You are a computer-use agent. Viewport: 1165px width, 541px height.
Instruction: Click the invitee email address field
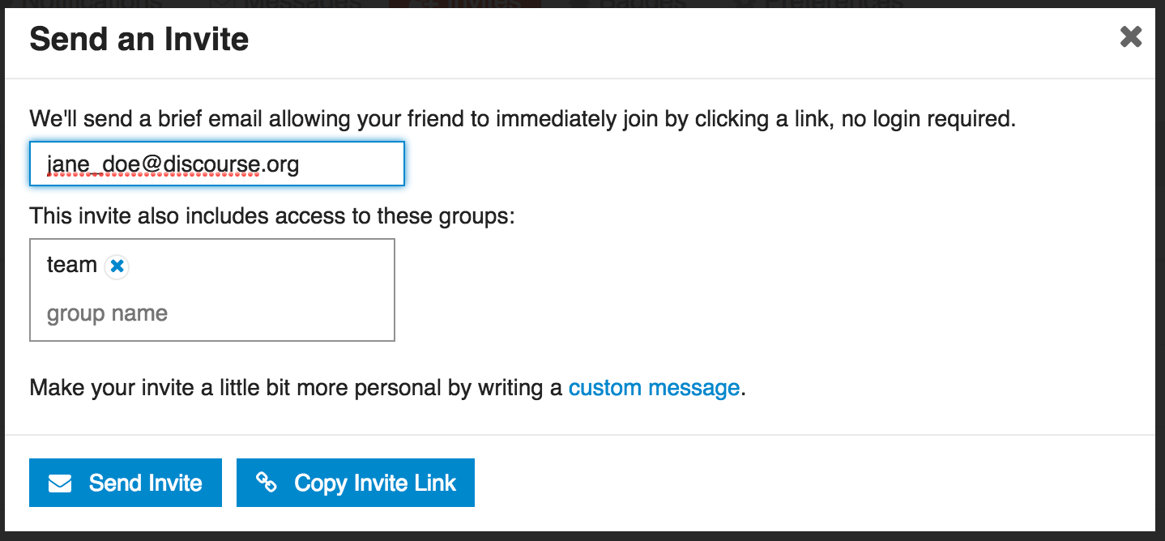[216, 163]
